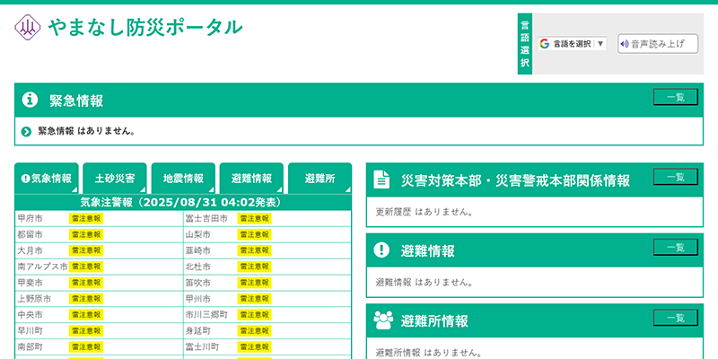Click the 身延町 row name
This screenshot has width=718, height=359.
click(x=197, y=330)
